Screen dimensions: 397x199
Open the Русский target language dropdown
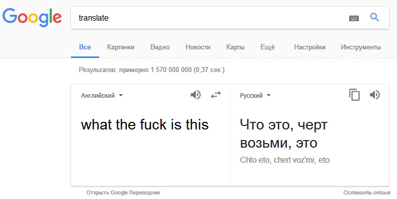[x=255, y=96]
